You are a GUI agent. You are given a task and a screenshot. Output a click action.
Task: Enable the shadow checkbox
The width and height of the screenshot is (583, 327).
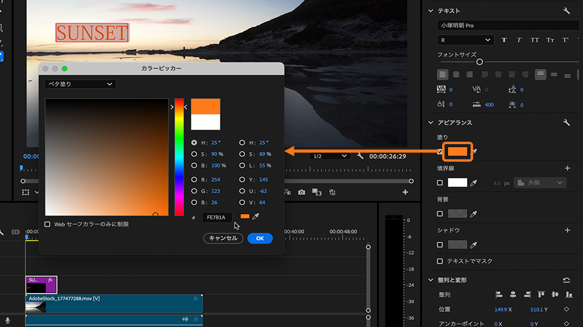(x=440, y=245)
